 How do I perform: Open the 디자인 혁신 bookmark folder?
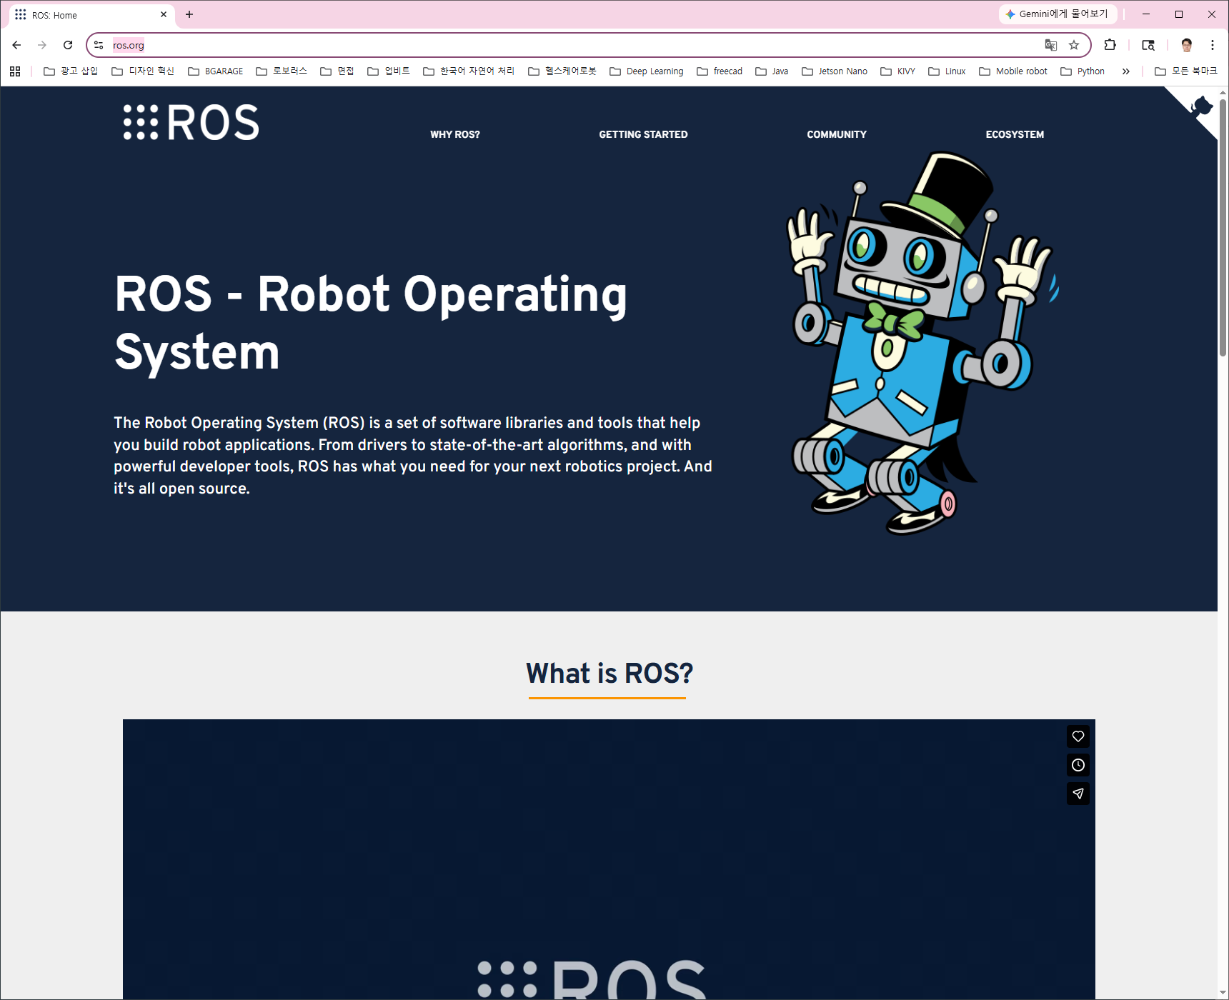(143, 71)
